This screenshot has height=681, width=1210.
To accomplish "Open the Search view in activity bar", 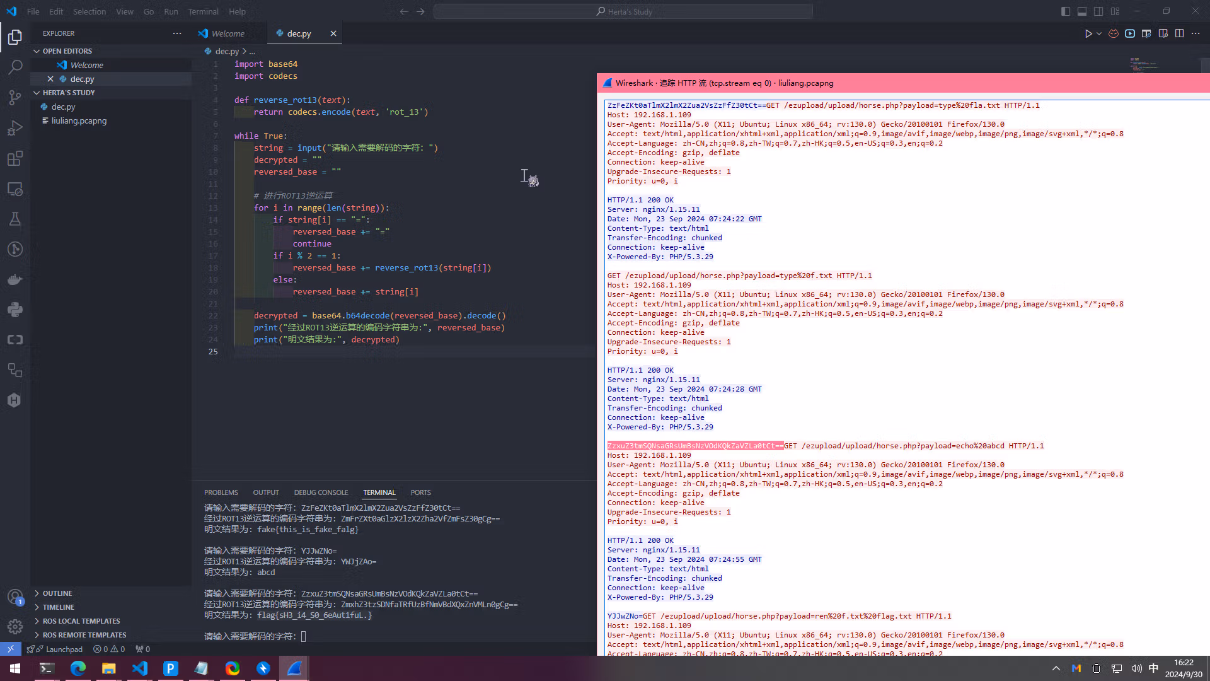I will click(15, 67).
